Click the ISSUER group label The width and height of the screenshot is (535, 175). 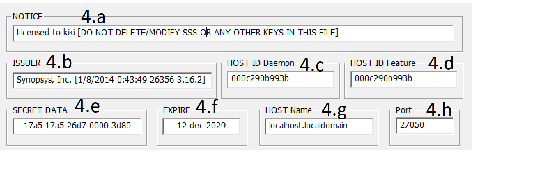click(x=26, y=63)
